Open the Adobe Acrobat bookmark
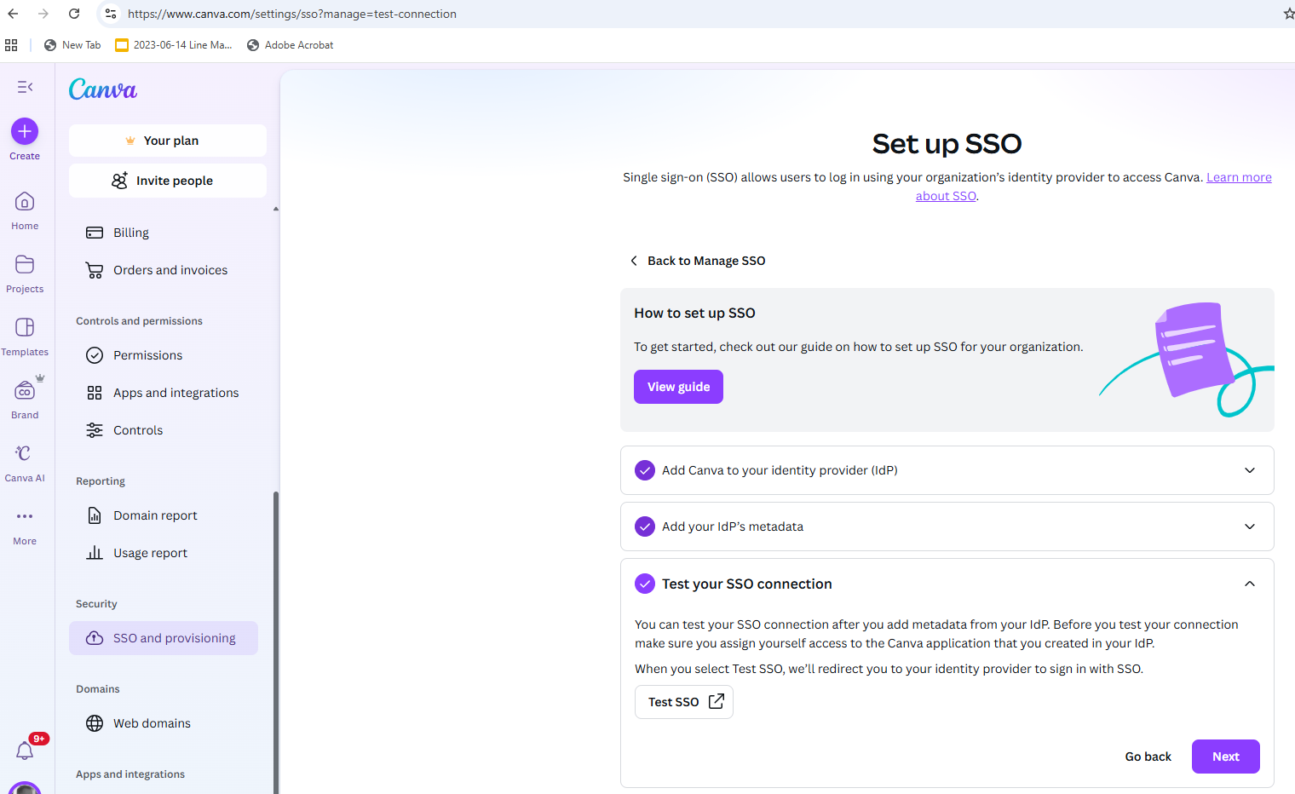 pyautogui.click(x=290, y=44)
